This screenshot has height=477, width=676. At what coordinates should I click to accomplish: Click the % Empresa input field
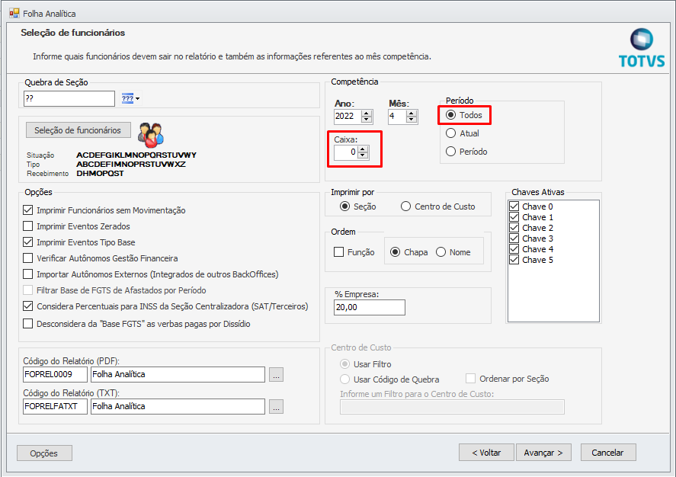click(x=370, y=307)
